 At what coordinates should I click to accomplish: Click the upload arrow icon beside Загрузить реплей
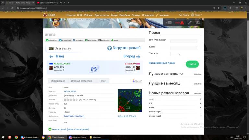tap(109, 48)
